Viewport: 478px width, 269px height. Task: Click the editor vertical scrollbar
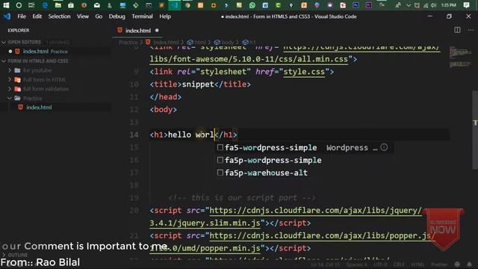tap(475, 129)
